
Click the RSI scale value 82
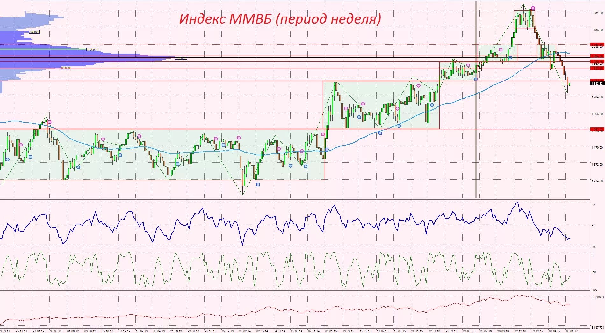593,205
